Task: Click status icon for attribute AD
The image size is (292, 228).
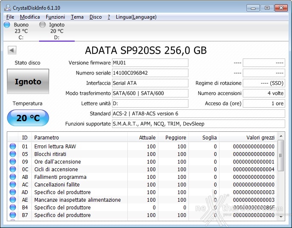Action: tap(13, 192)
